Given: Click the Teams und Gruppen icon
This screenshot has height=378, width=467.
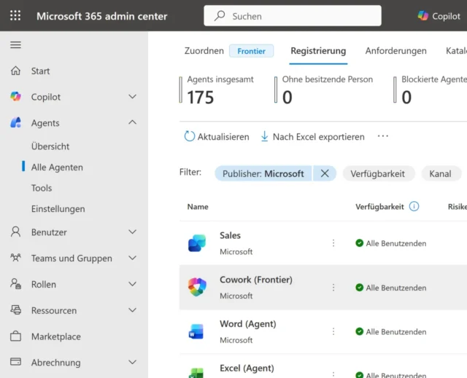Looking at the screenshot, I should point(15,258).
